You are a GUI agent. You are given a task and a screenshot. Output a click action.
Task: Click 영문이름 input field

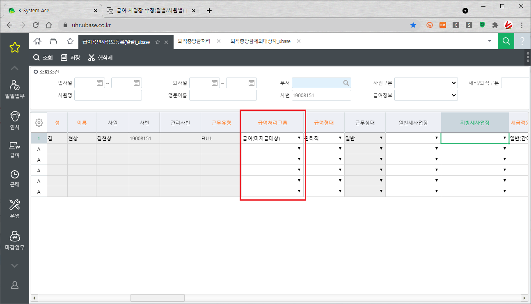click(223, 95)
